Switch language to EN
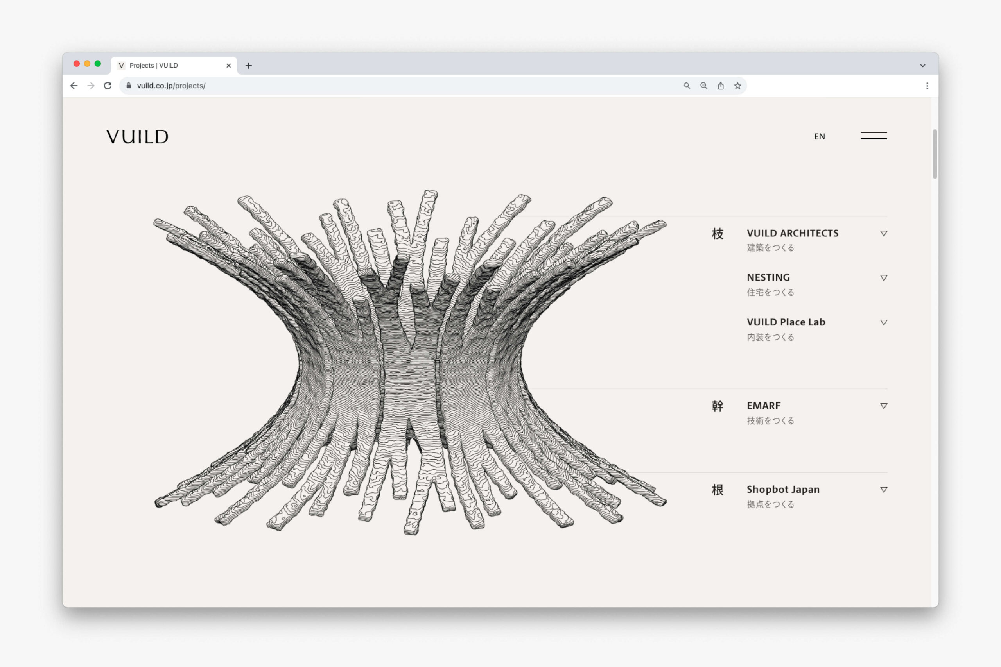 [819, 136]
